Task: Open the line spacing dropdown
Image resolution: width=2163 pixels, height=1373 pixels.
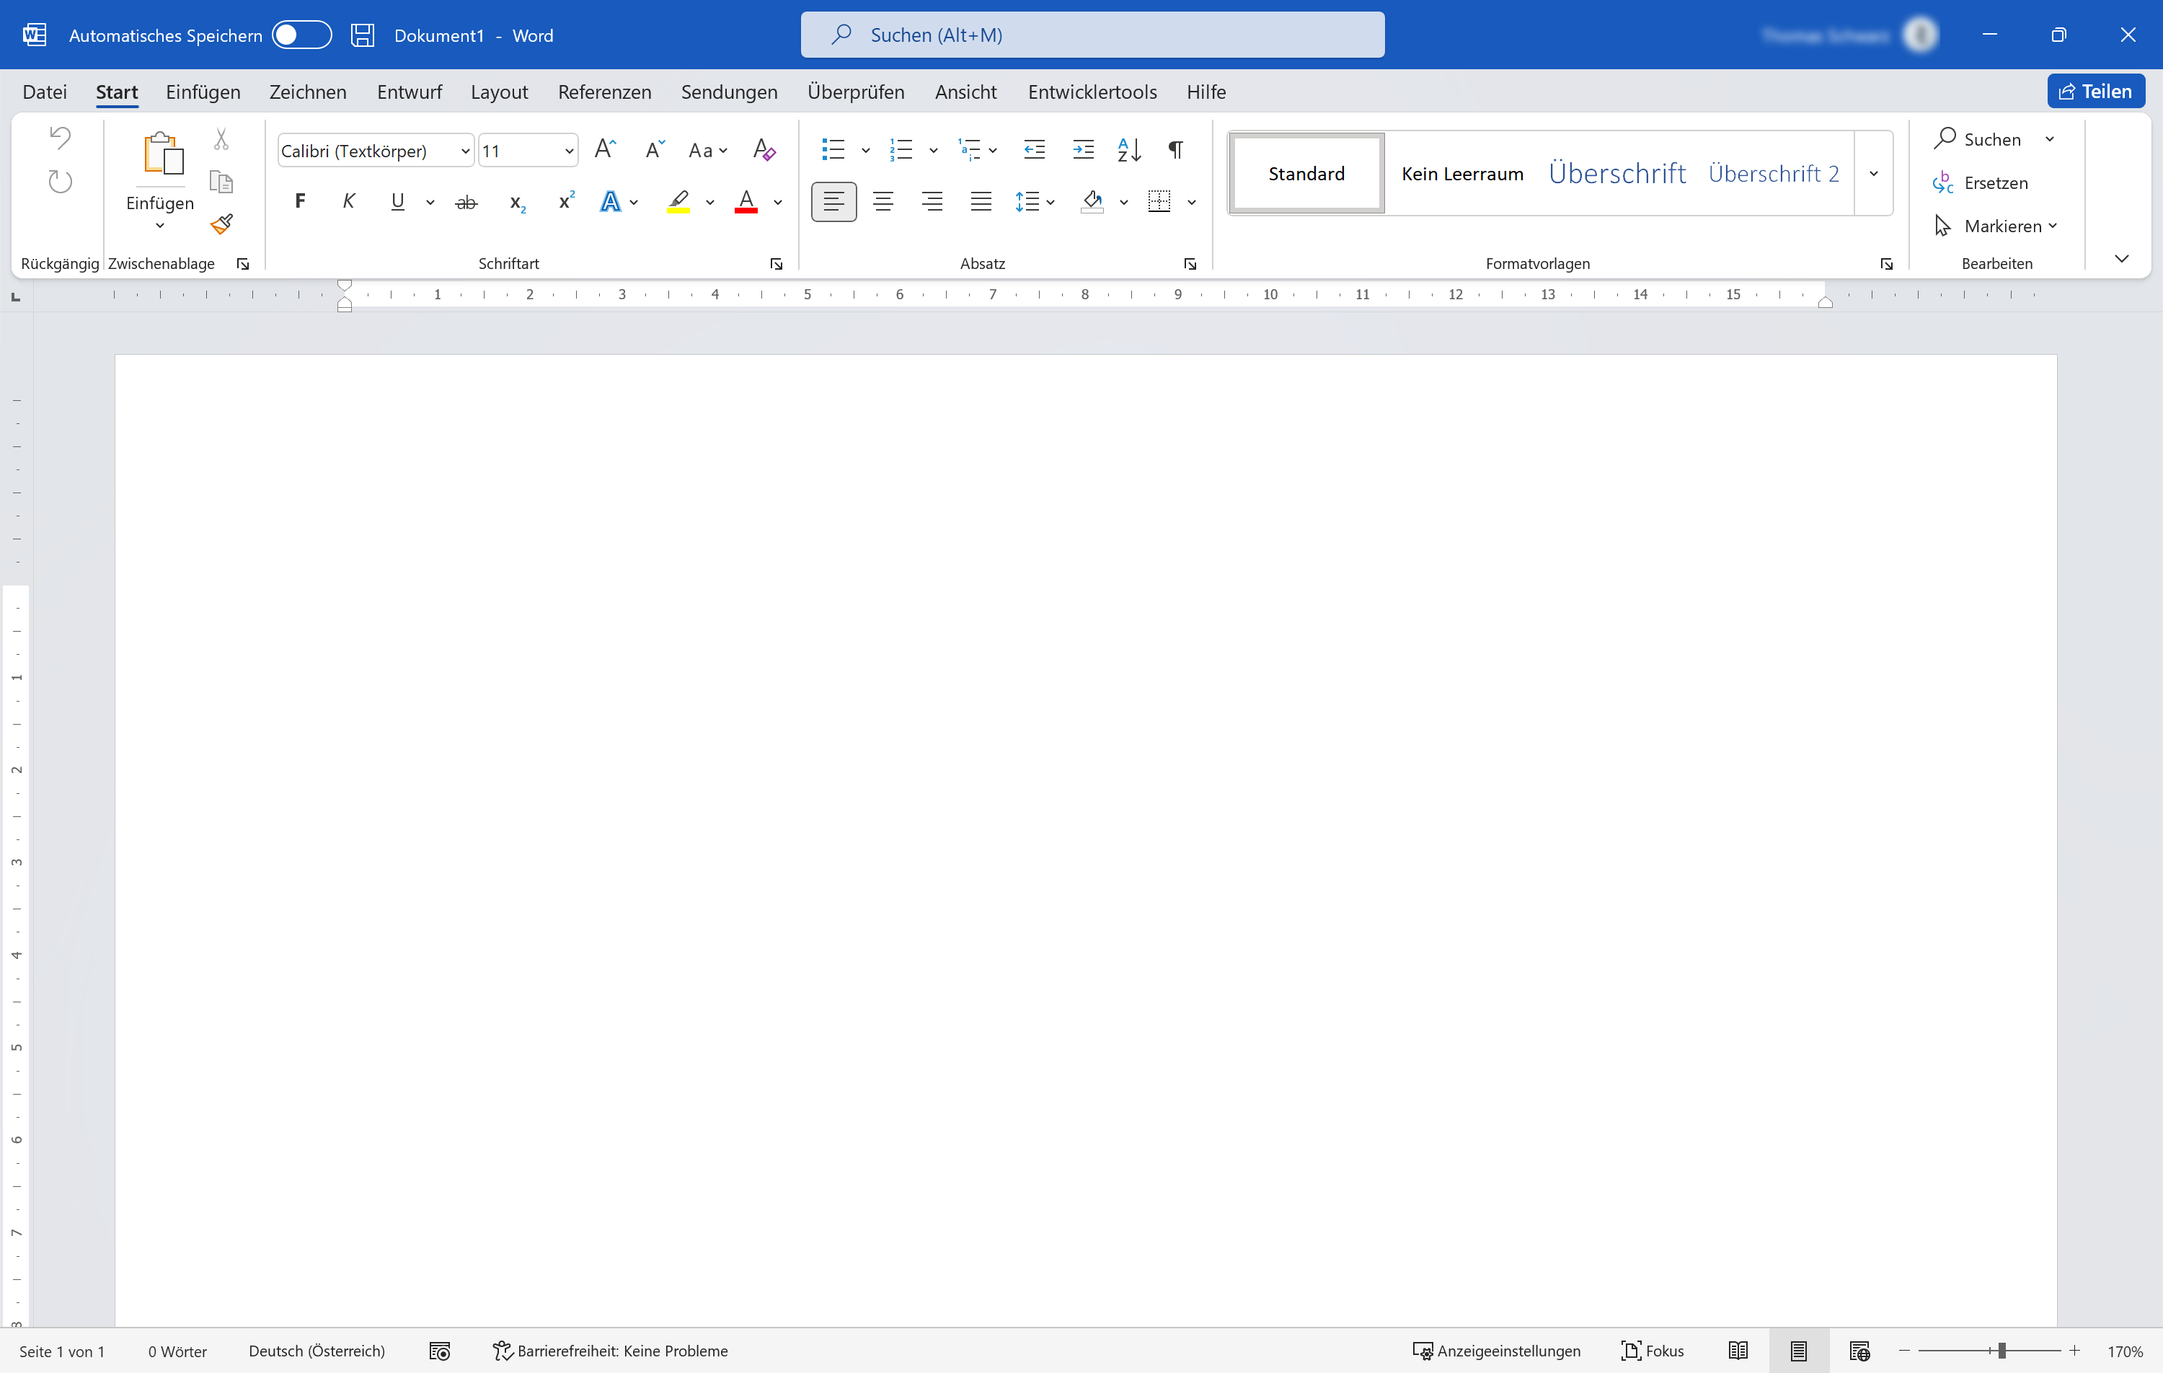Action: coord(1052,202)
